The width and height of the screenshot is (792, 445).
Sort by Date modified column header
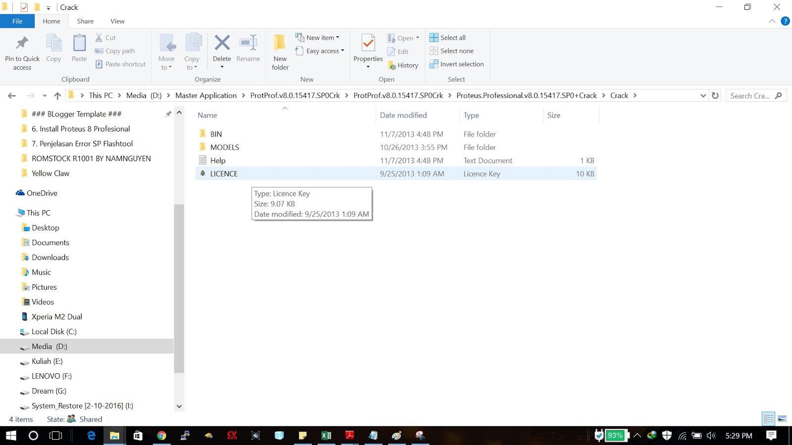(403, 115)
